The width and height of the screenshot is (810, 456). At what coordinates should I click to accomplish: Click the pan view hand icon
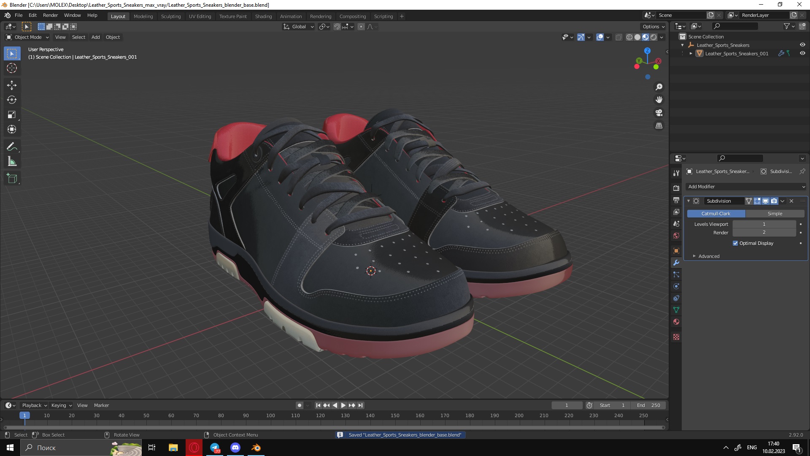pyautogui.click(x=659, y=100)
